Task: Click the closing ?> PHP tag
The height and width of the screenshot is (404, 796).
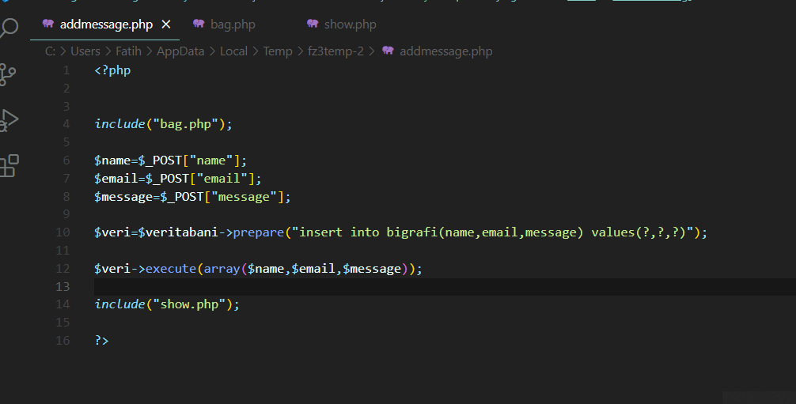Action: (x=101, y=340)
